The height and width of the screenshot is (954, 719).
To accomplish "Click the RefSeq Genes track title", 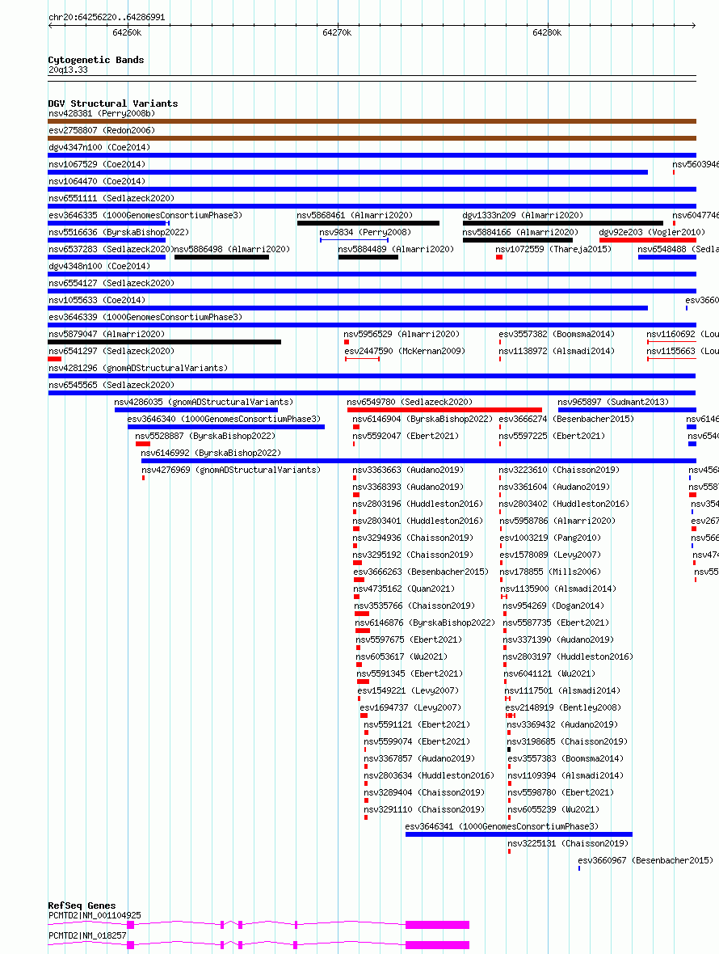I will tap(82, 906).
